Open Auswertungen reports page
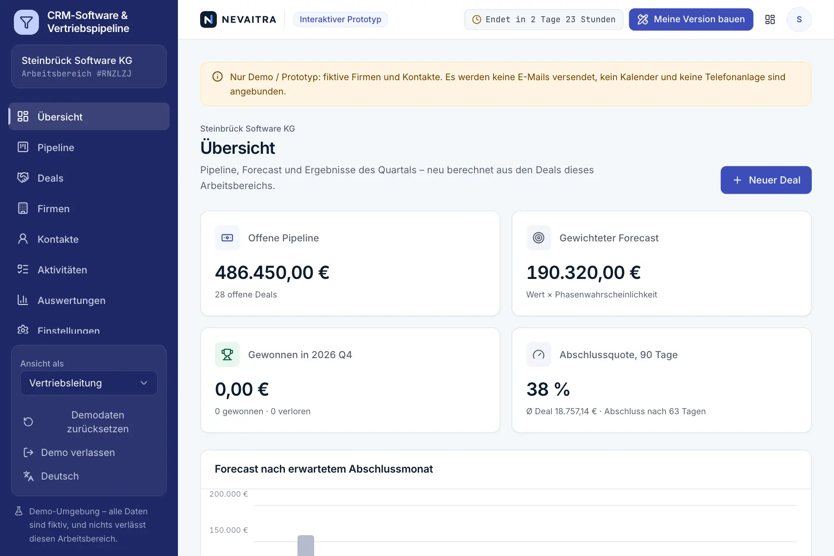834x556 pixels. pos(89,300)
